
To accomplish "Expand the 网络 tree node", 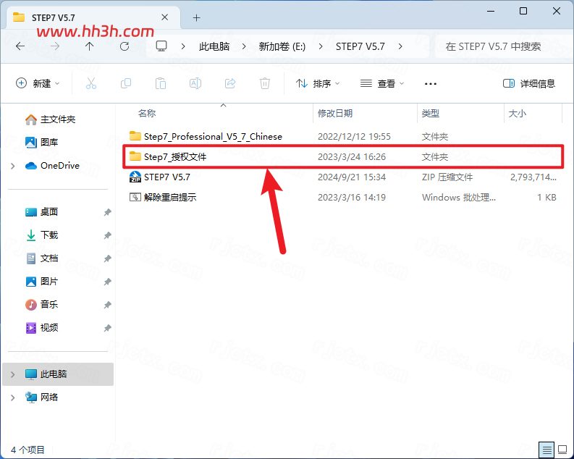I will (x=13, y=397).
